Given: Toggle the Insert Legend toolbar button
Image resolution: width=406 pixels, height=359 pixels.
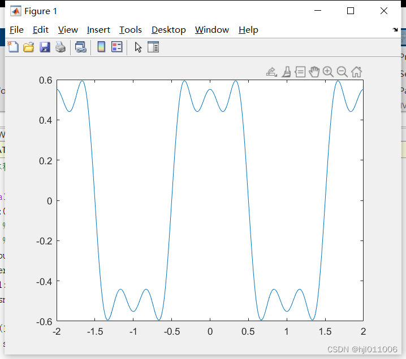Looking at the screenshot, I should pos(117,47).
